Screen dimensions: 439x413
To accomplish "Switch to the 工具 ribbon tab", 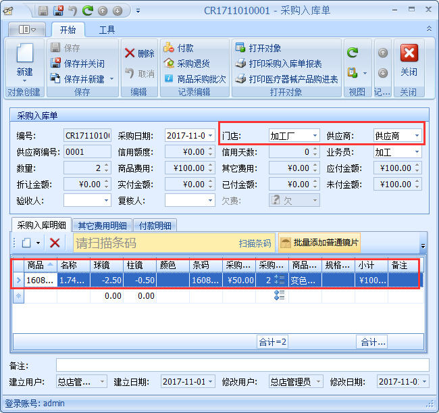I will point(107,30).
